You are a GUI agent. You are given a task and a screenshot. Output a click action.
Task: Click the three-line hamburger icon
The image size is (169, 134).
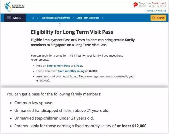pos(9,18)
